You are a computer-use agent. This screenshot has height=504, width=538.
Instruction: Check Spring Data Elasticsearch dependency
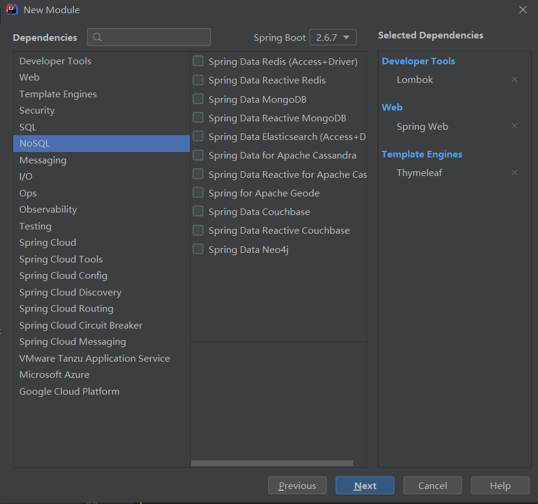[x=198, y=136]
